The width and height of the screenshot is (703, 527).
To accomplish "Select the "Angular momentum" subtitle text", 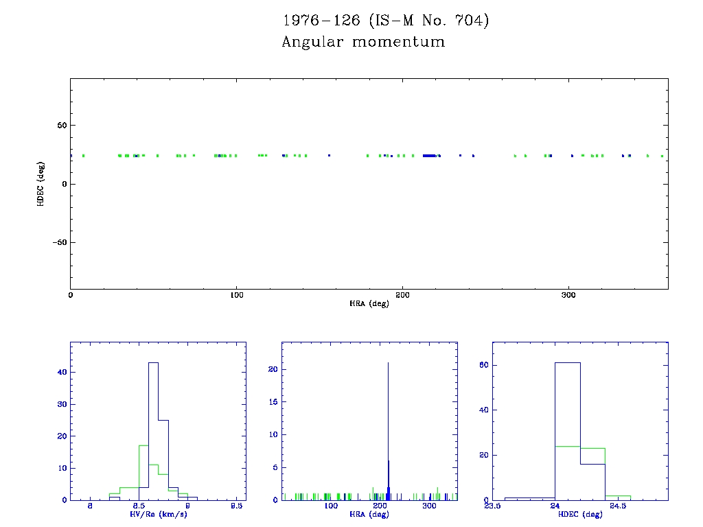I will [x=363, y=43].
